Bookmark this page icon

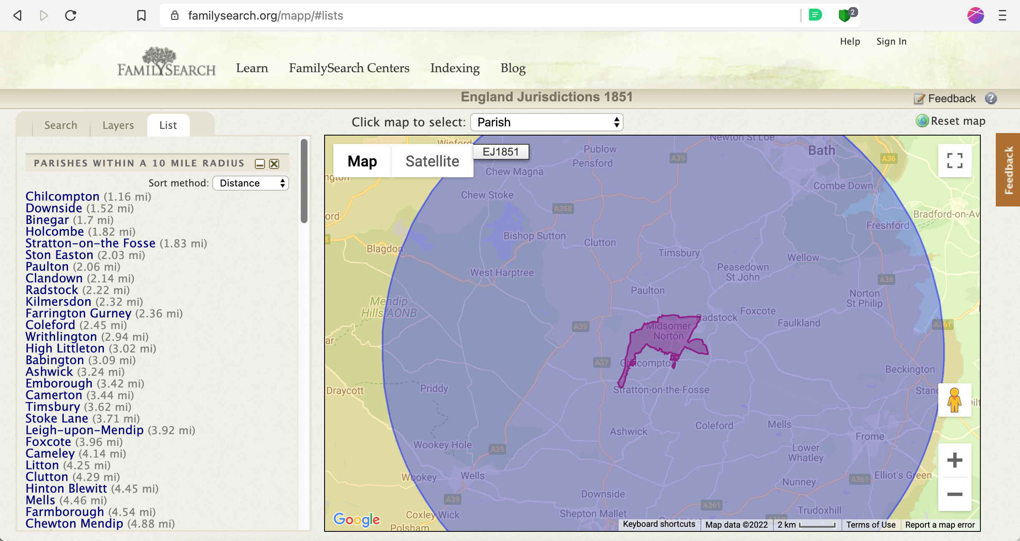[141, 16]
